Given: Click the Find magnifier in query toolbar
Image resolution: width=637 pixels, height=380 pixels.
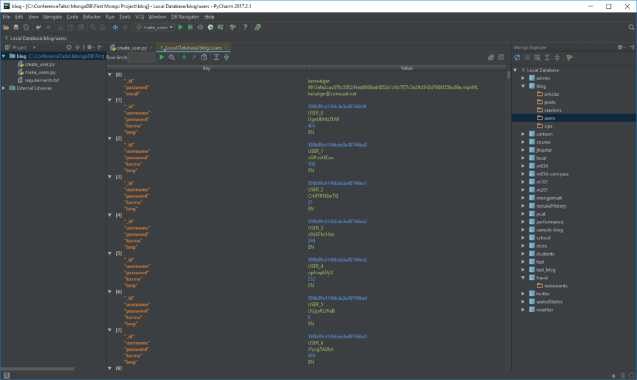Looking at the screenshot, I should pos(172,57).
